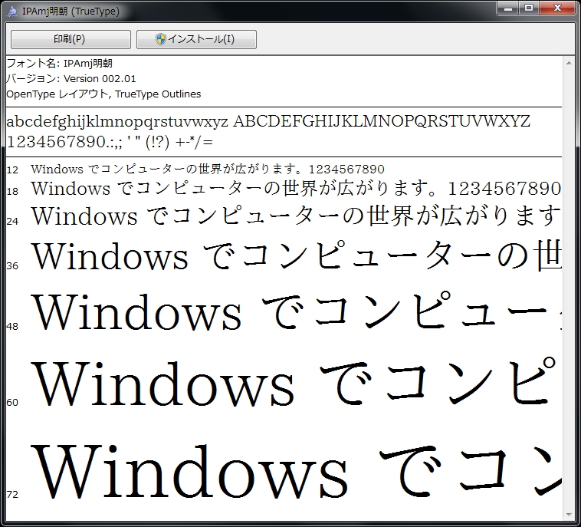Click the text バージョン: Version 002.01

71,78
